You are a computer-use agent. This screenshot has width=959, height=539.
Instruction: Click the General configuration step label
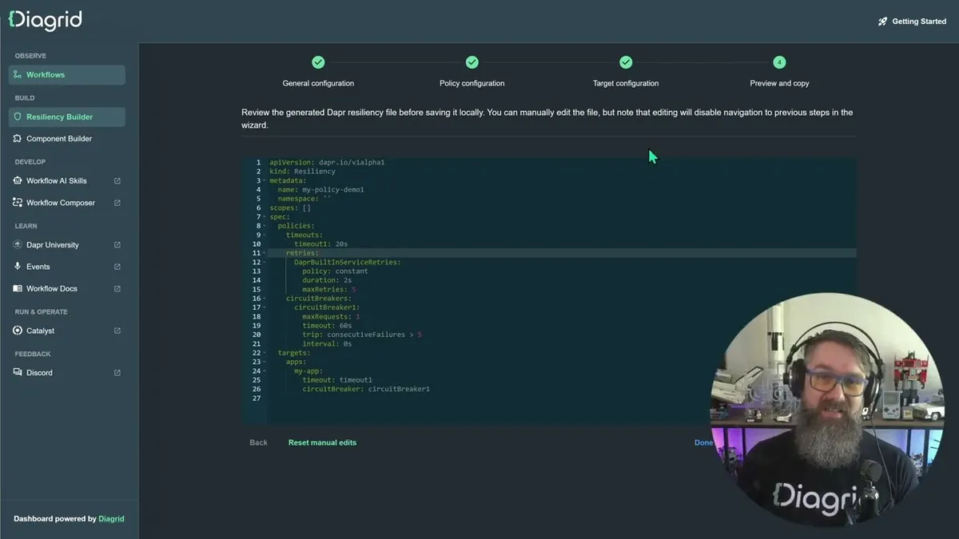tap(318, 83)
